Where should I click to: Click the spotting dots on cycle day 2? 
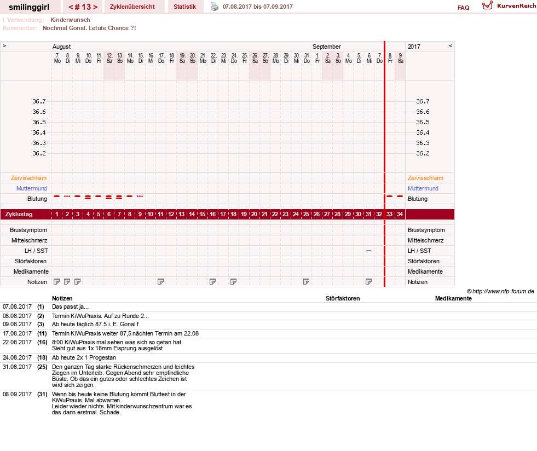coord(67,196)
